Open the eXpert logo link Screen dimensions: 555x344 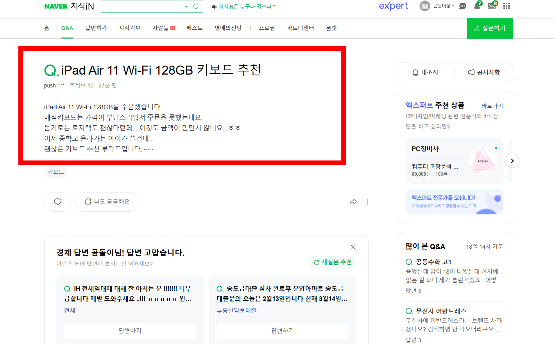pyautogui.click(x=393, y=6)
